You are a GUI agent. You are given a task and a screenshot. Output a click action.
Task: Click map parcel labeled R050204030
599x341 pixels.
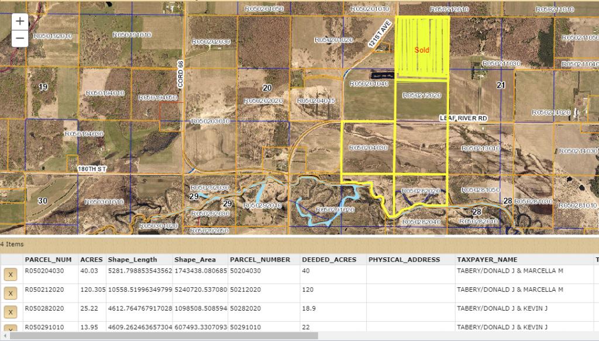pyautogui.click(x=369, y=147)
